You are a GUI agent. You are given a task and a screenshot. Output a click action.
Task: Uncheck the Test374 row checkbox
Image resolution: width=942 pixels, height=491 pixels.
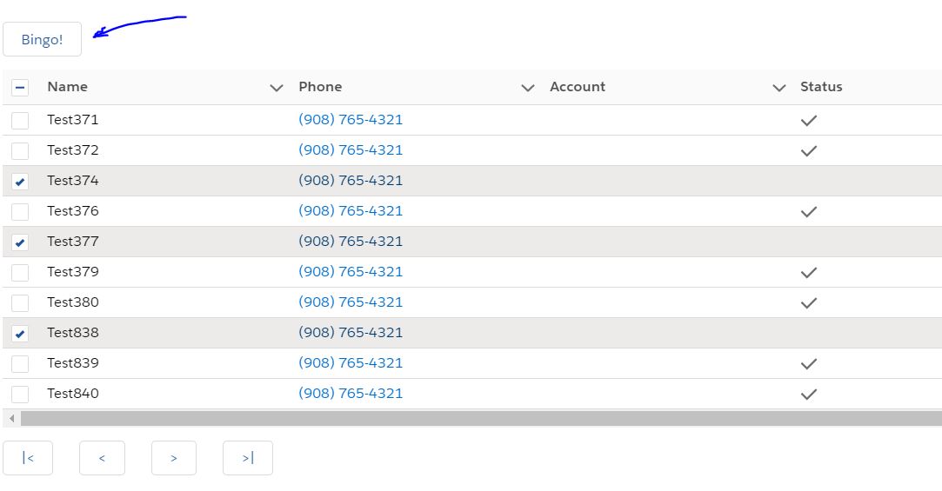point(20,182)
